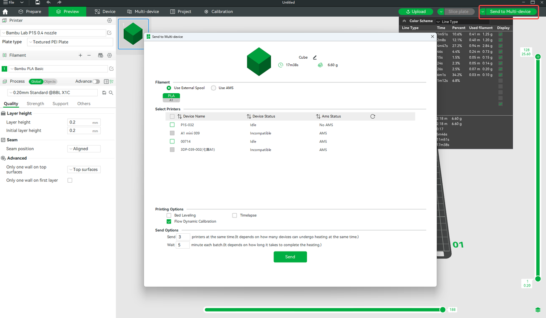Click the process settings list icon
546x318 pixels.
point(106,81)
